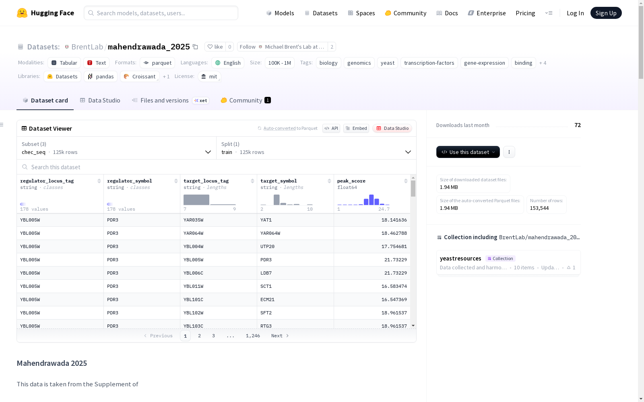The image size is (644, 402).
Task: Expand the Subset chec_seq dropdown
Action: [x=117, y=148]
